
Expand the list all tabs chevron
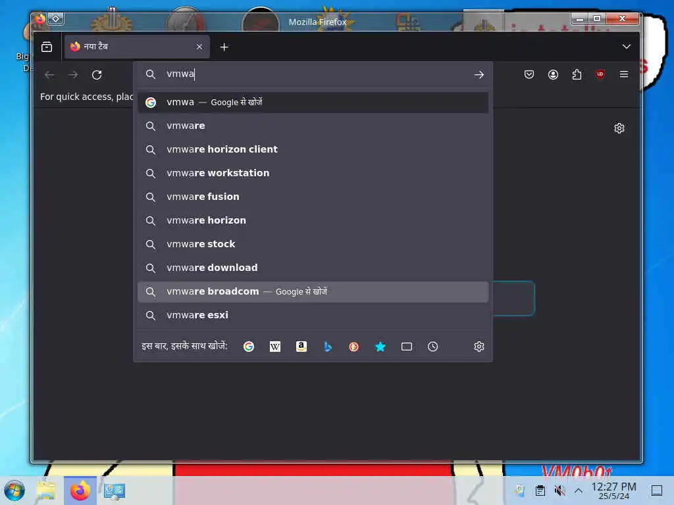[x=627, y=47]
